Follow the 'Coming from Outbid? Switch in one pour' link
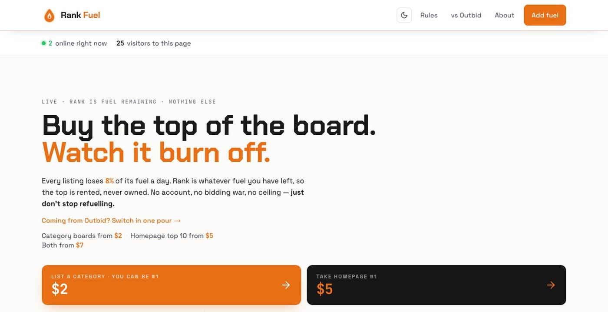608x312 pixels. 111,220
